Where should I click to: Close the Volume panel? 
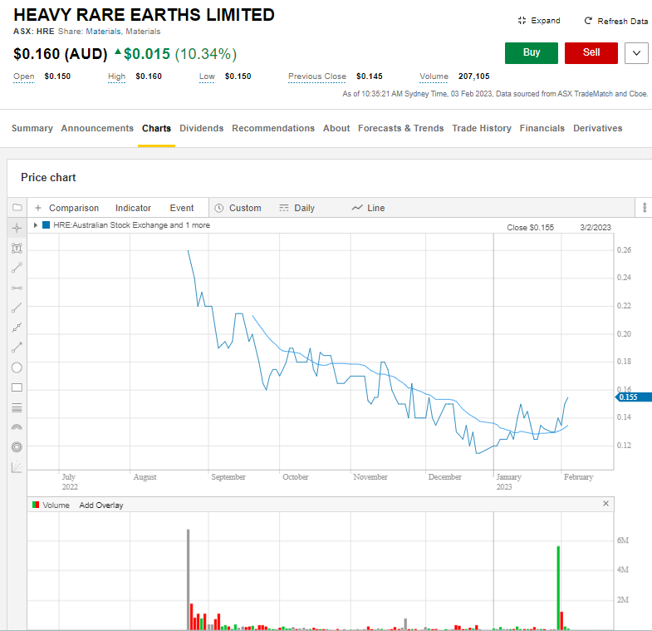(x=605, y=504)
